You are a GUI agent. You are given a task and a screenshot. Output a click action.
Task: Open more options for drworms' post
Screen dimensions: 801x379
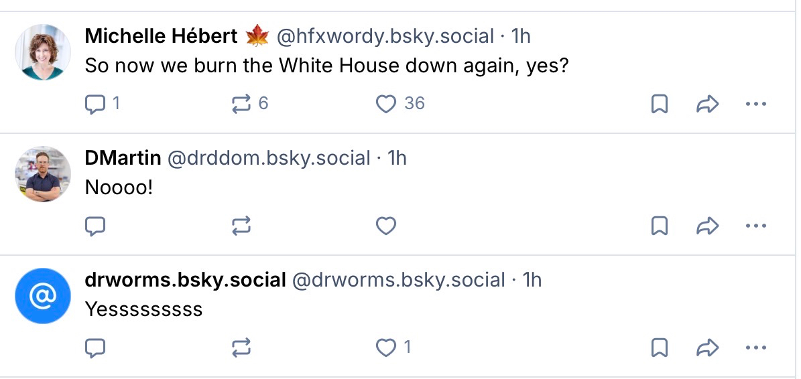755,348
